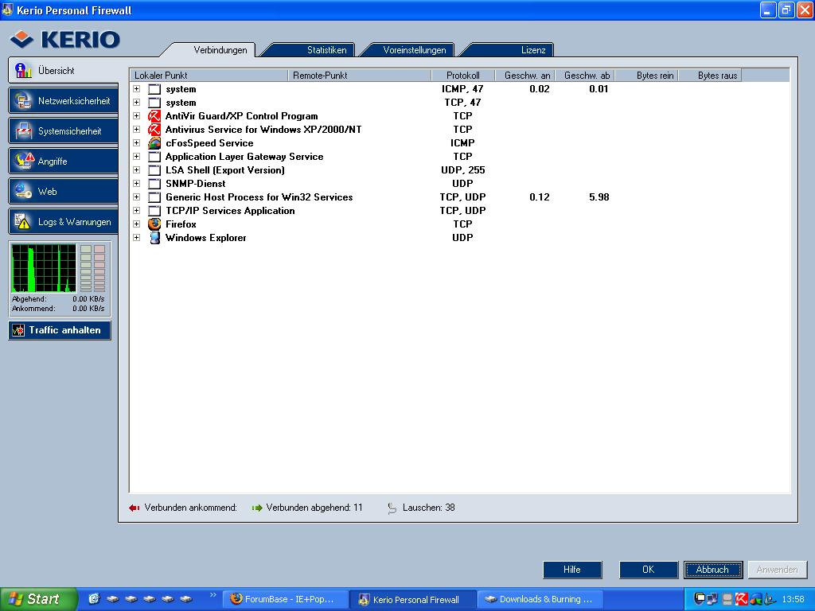Select the 'UDP, 255' protocol cell
The height and width of the screenshot is (611, 815).
coord(462,170)
